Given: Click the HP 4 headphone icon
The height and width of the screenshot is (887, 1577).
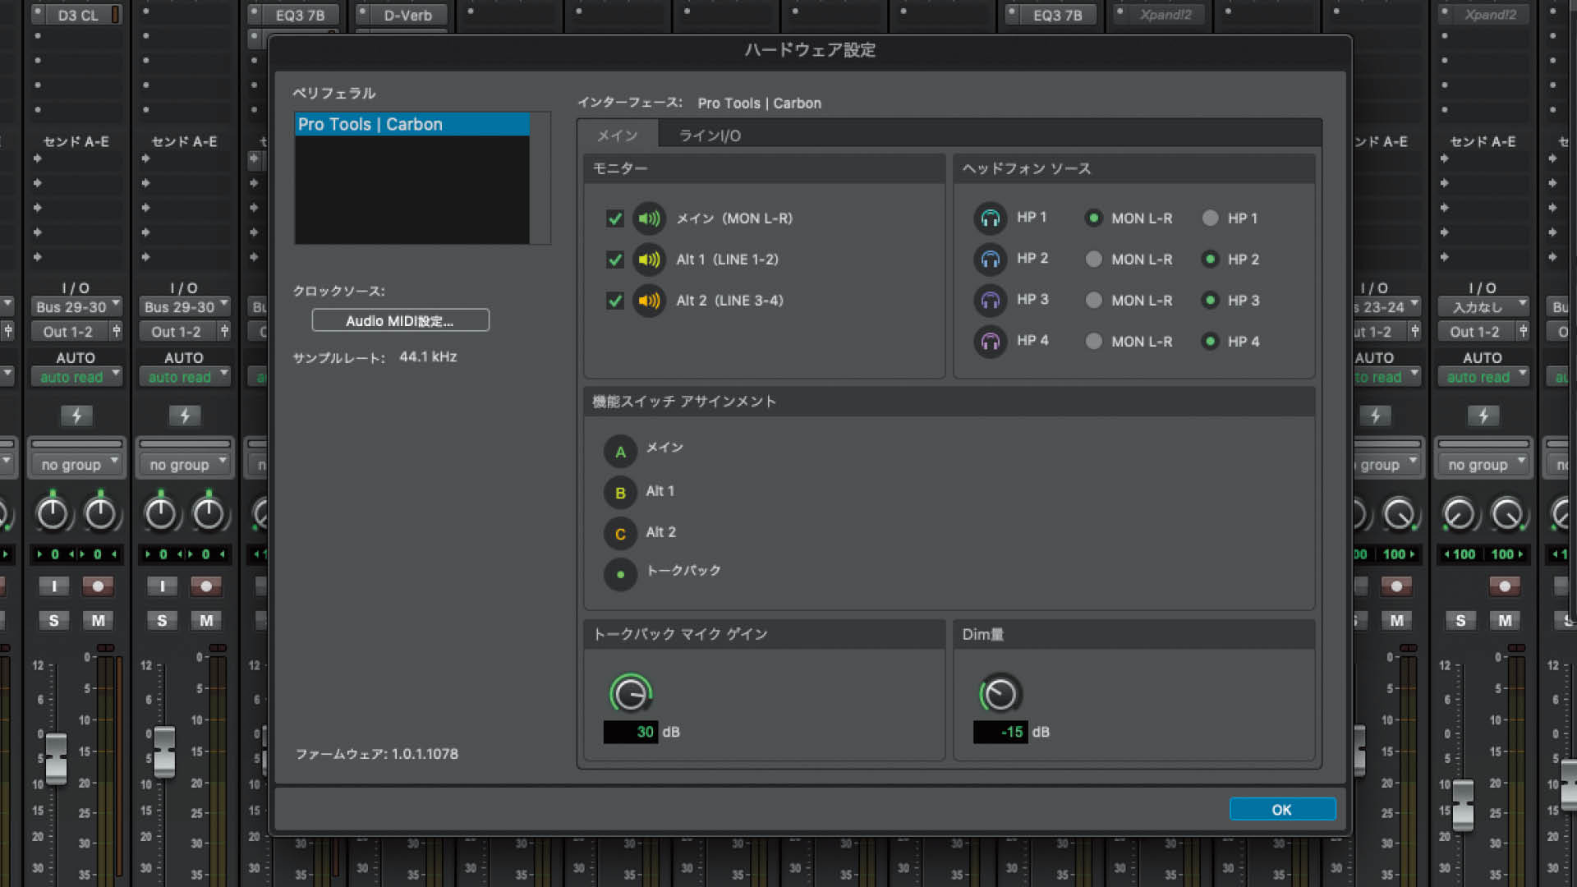Looking at the screenshot, I should click(x=991, y=341).
